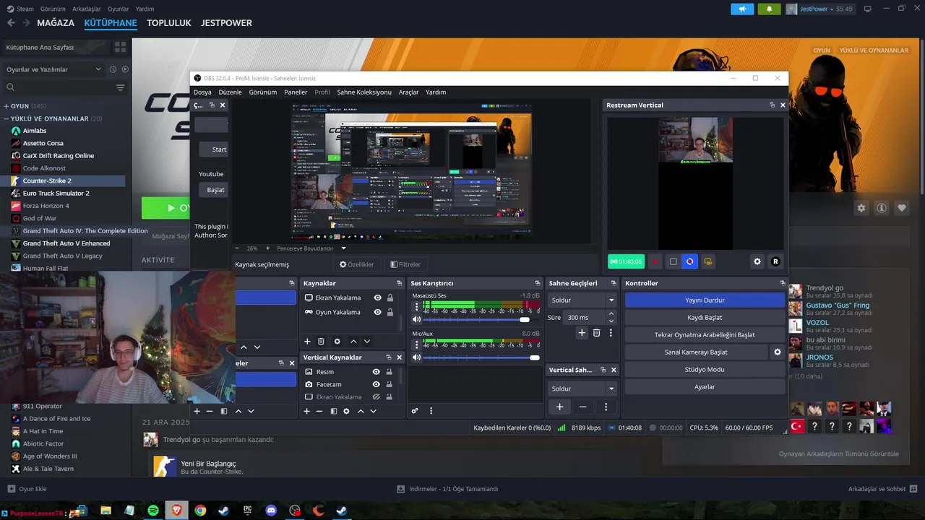925x520 pixels.
Task: Open advanced audio gears in Ses Karıştırıcı
Action: (415, 411)
